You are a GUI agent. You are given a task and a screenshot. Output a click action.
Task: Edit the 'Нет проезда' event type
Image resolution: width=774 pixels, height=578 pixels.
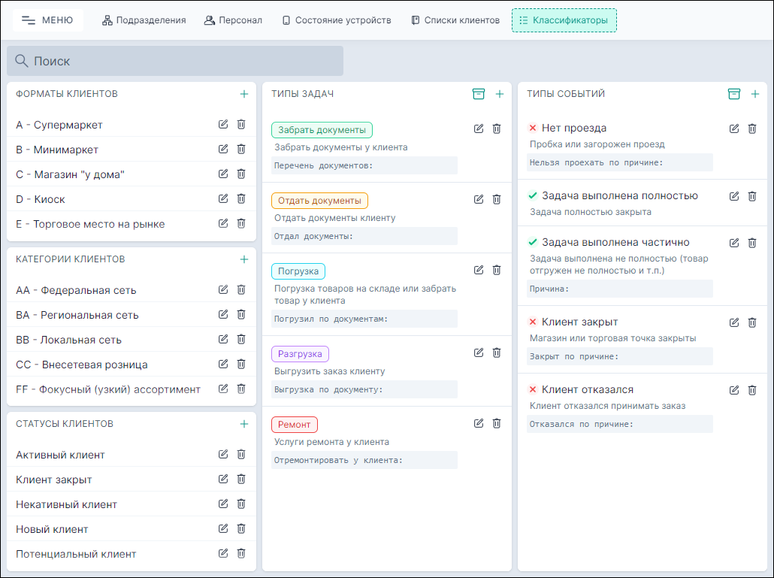click(x=734, y=129)
